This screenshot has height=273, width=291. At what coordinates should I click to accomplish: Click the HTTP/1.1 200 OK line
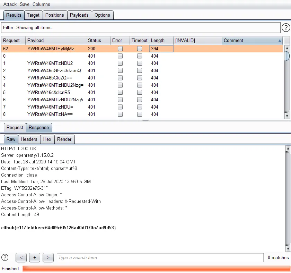[19, 149]
